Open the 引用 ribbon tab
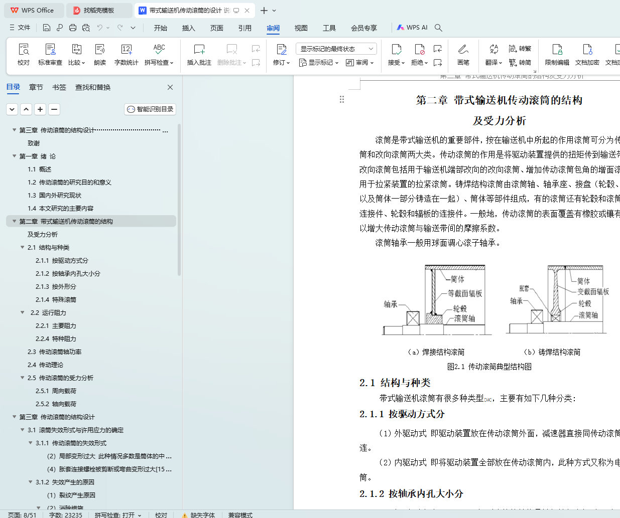Screen dimensions: 620x518 pos(245,28)
